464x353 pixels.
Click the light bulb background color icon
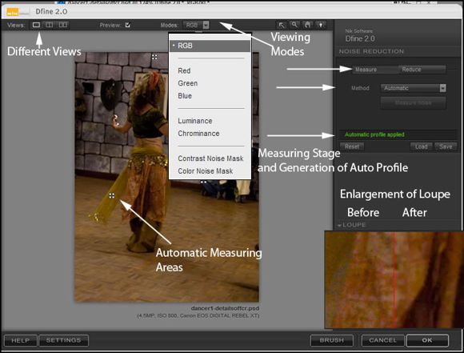pyautogui.click(x=321, y=25)
